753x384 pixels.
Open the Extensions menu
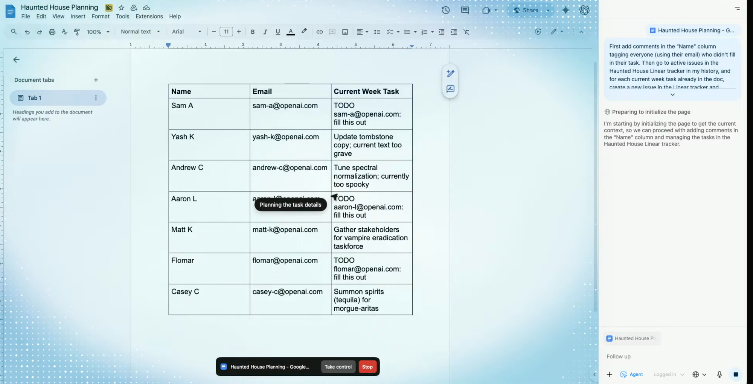pyautogui.click(x=149, y=17)
